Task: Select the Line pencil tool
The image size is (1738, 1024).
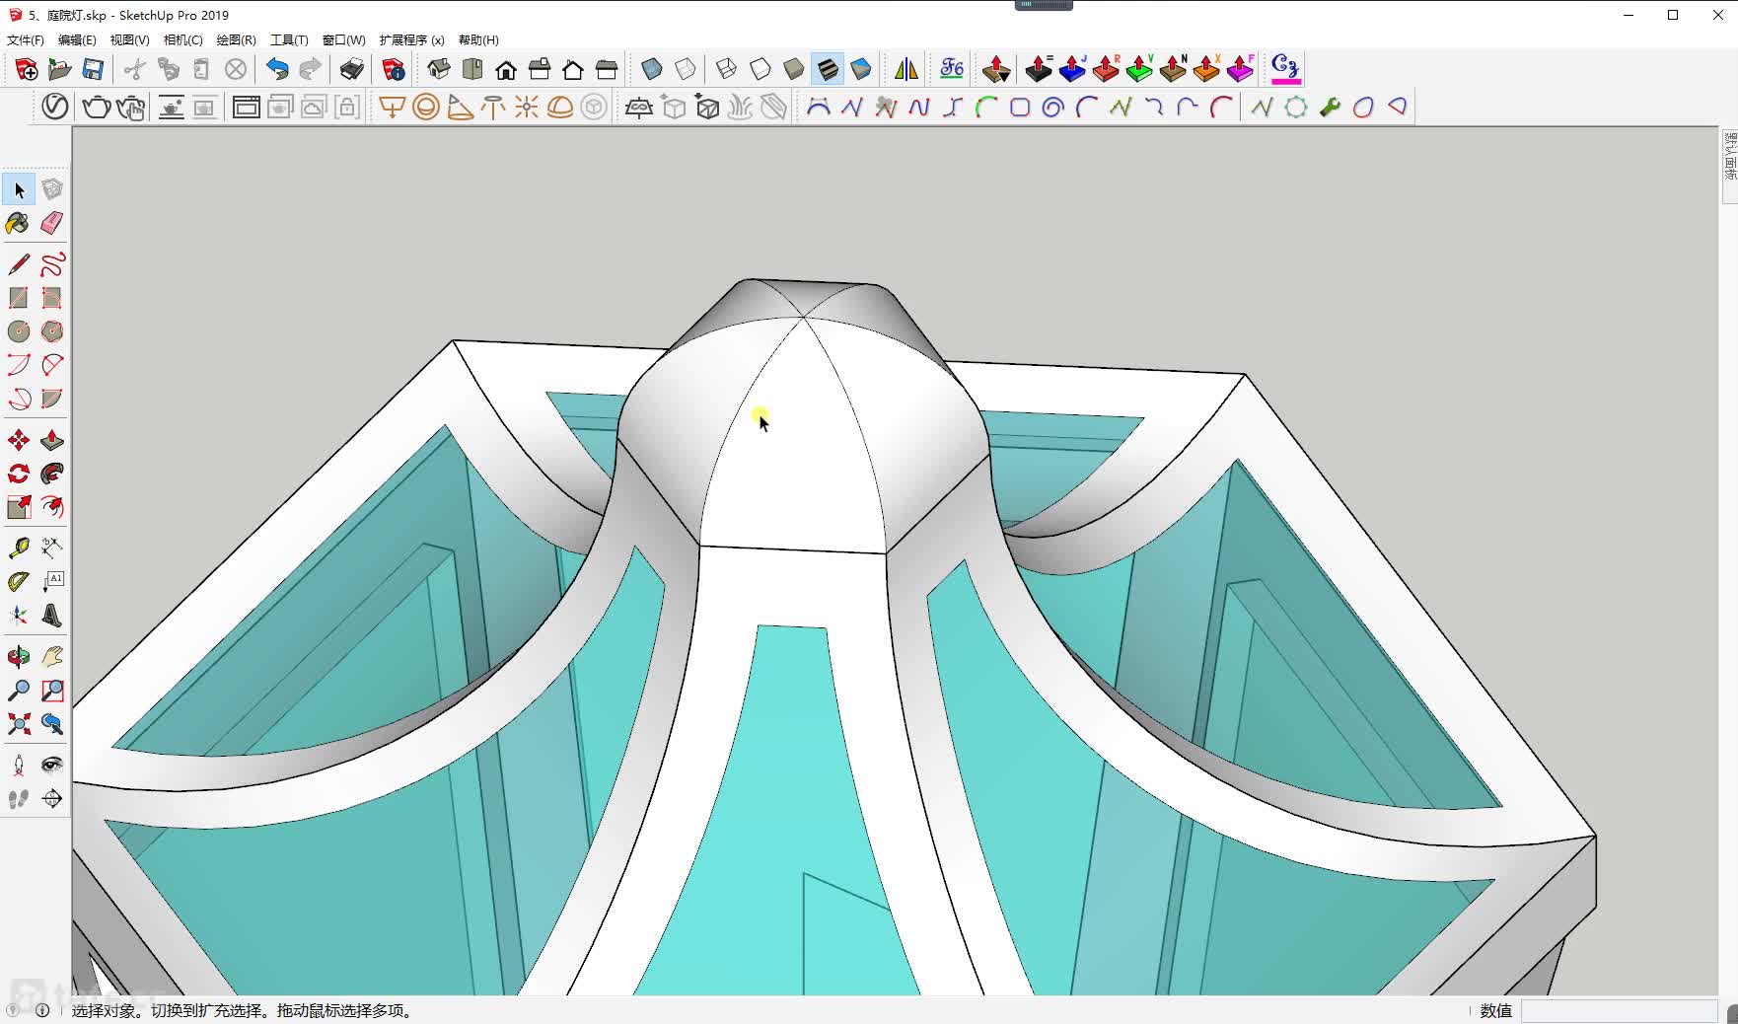Action: 18,264
